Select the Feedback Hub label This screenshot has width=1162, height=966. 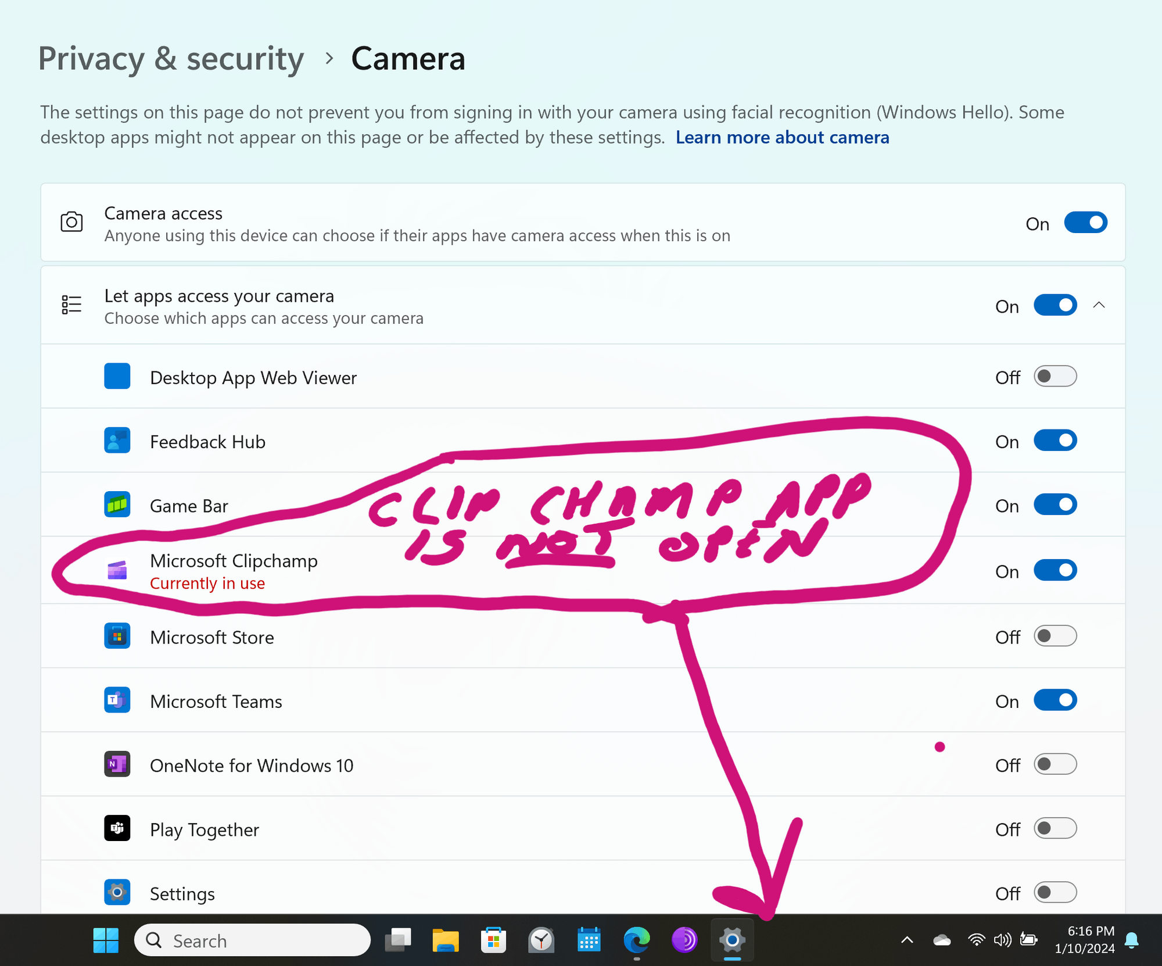tap(207, 442)
